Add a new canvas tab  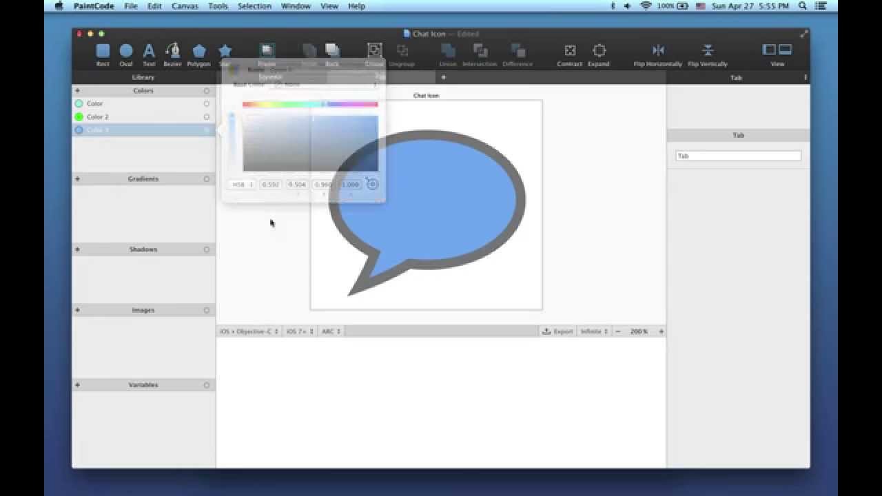coord(444,77)
